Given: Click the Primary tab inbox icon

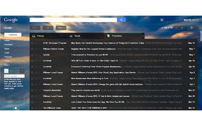Looking at the screenshot, I should pos(34,36).
